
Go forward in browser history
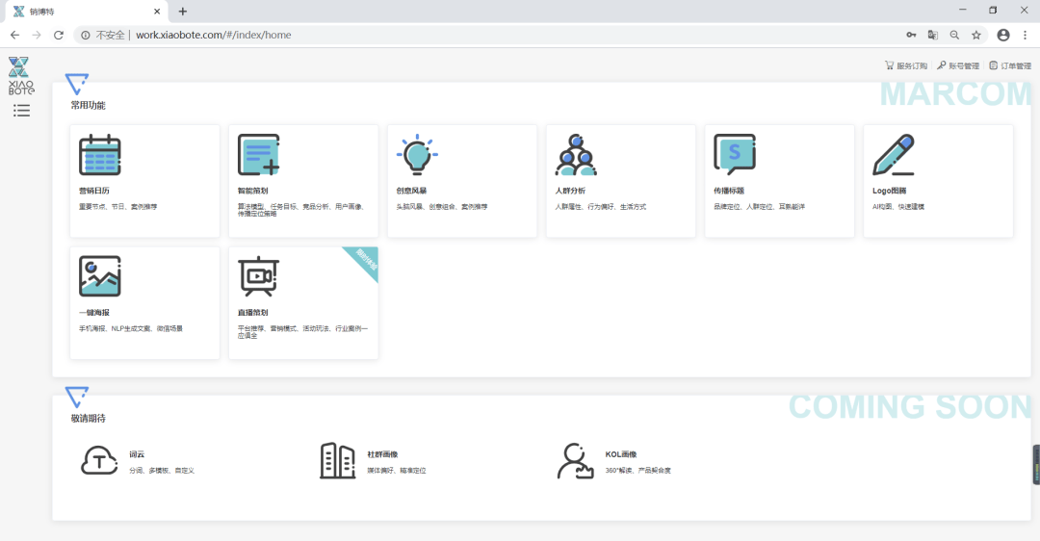37,36
